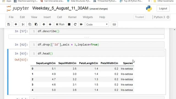Click the Python 3 kernel name

[x=159, y=17]
